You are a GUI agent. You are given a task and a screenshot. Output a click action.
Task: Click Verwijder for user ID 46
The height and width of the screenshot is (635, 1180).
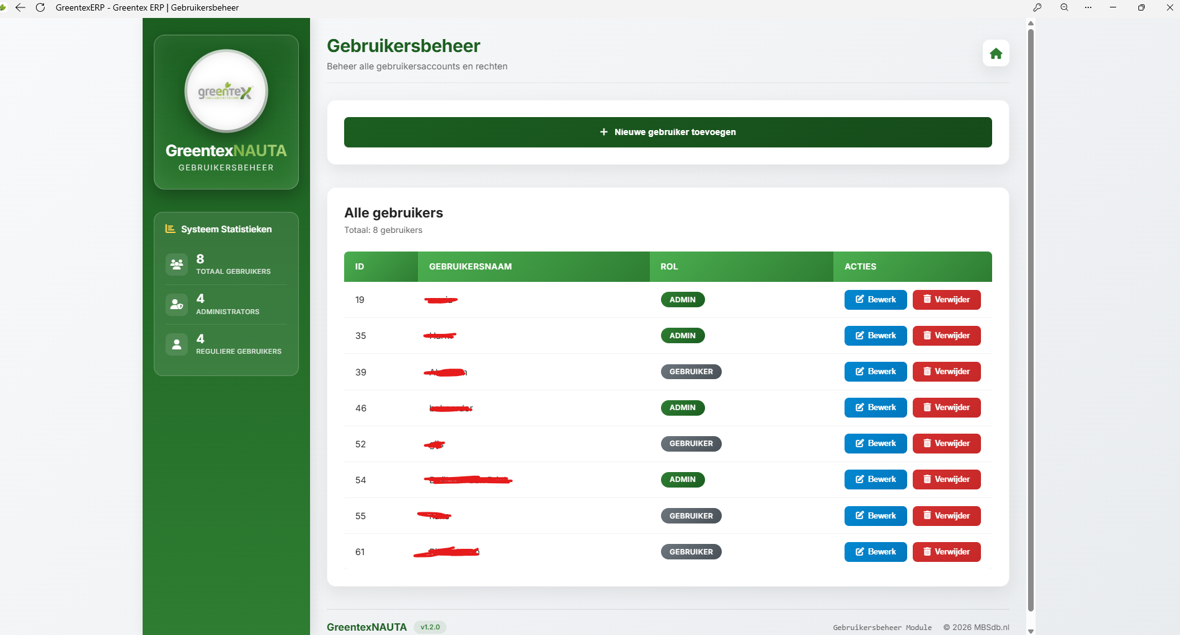click(947, 408)
